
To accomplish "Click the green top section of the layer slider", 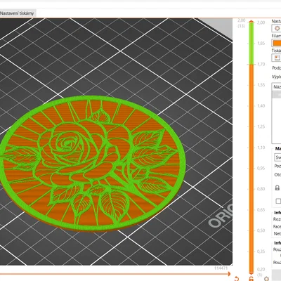I will [251, 44].
